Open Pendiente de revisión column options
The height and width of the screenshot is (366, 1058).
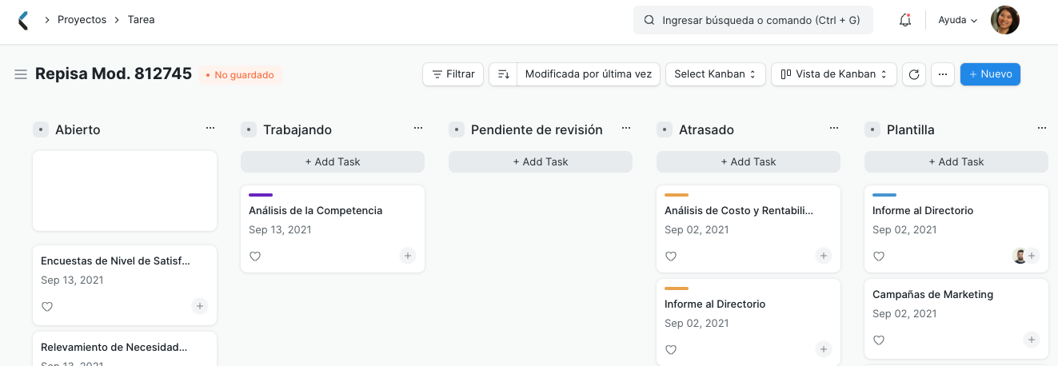point(626,128)
